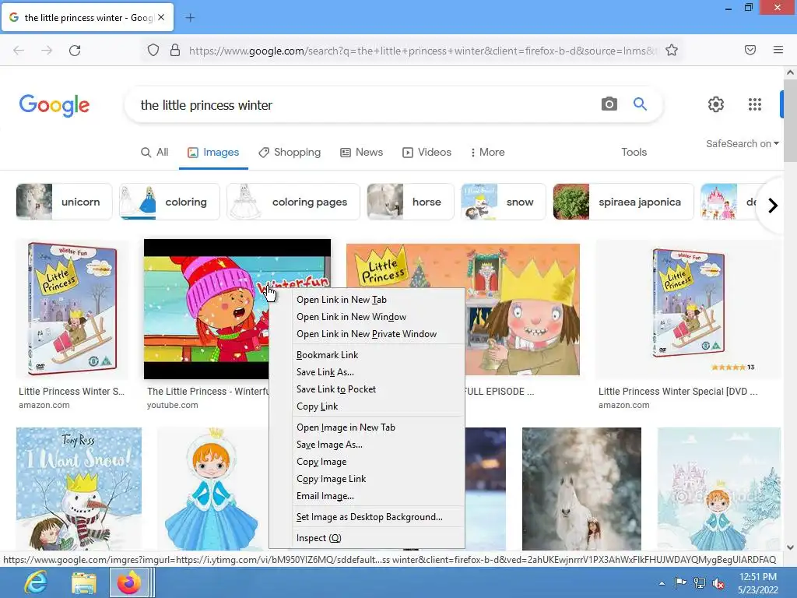797x598 pixels.
Task: Open the Videos tab
Action: click(x=427, y=152)
